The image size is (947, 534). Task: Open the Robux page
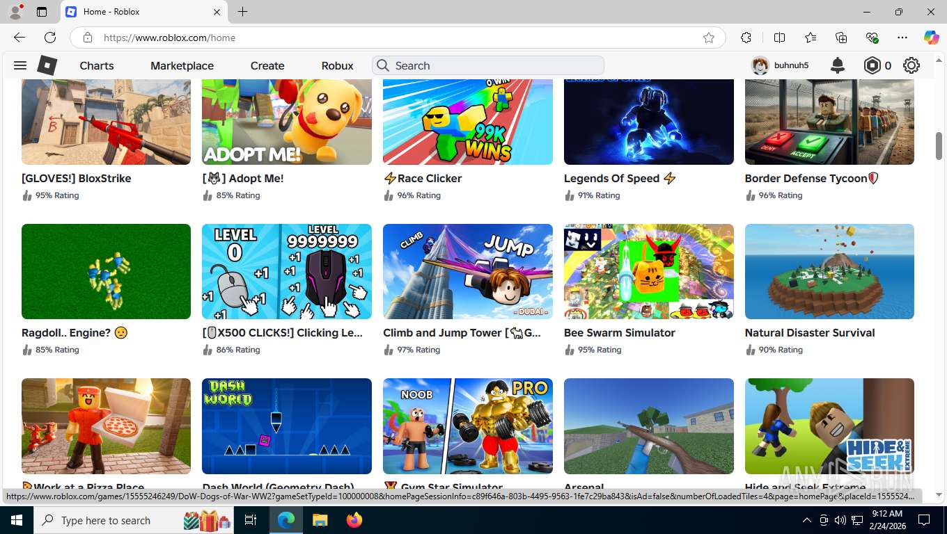[x=337, y=65]
